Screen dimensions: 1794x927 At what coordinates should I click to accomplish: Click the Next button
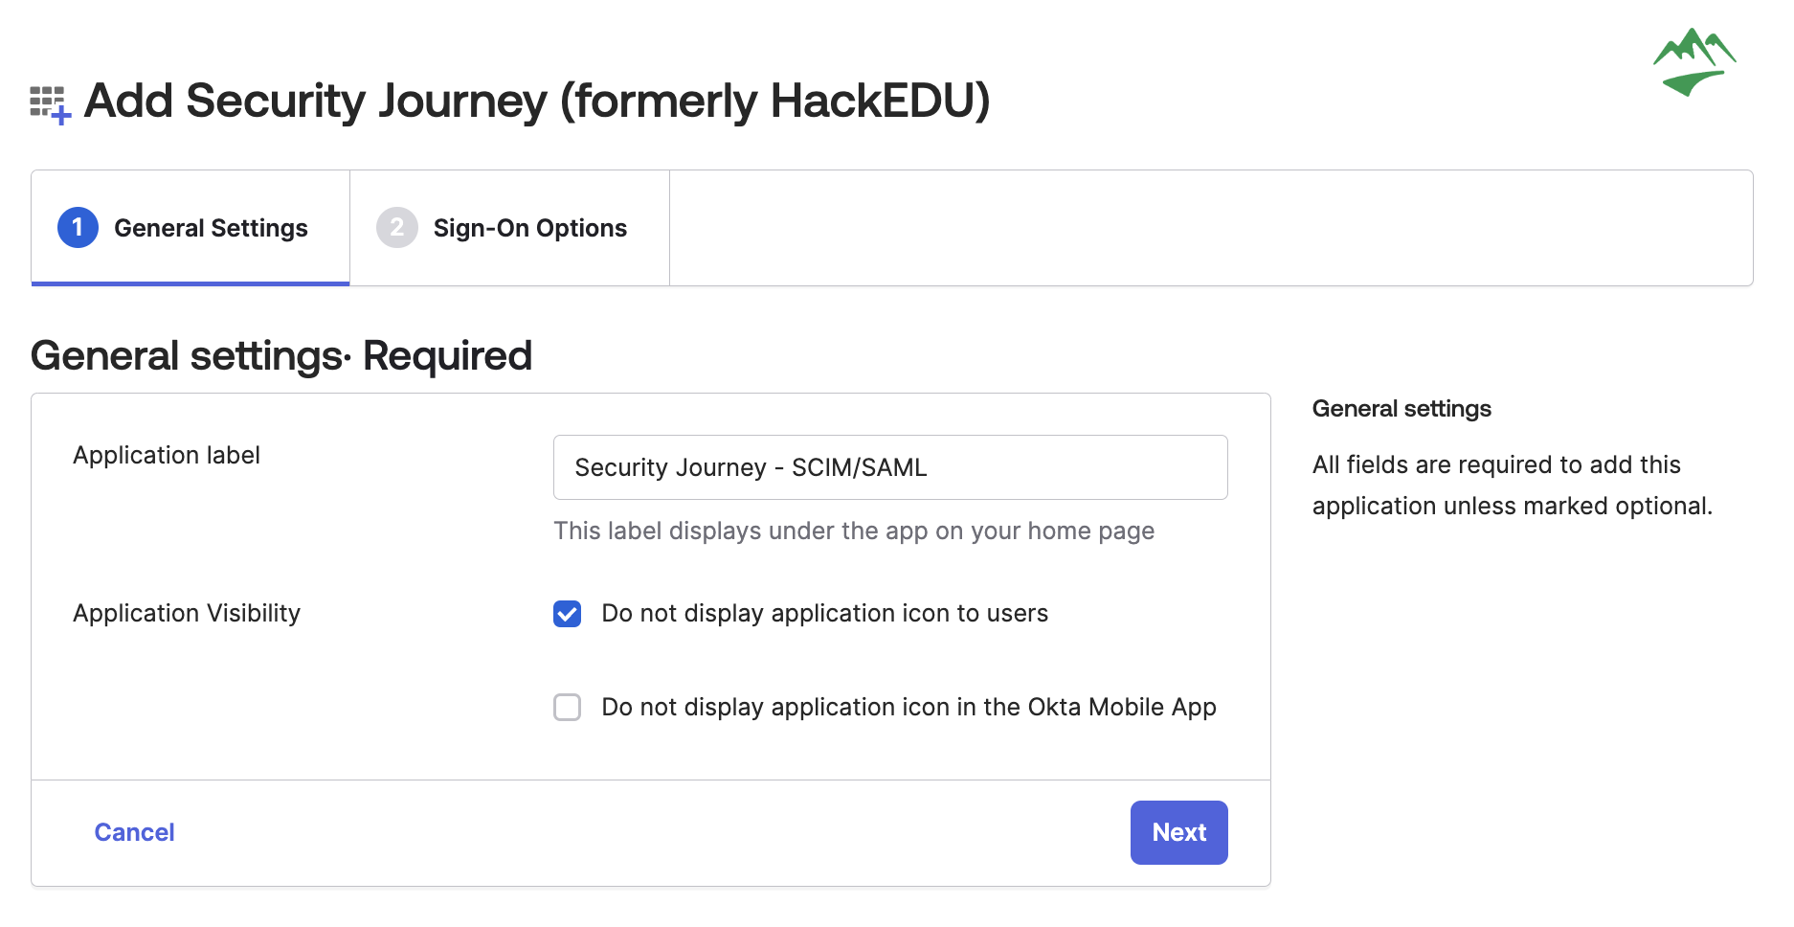1178,832
